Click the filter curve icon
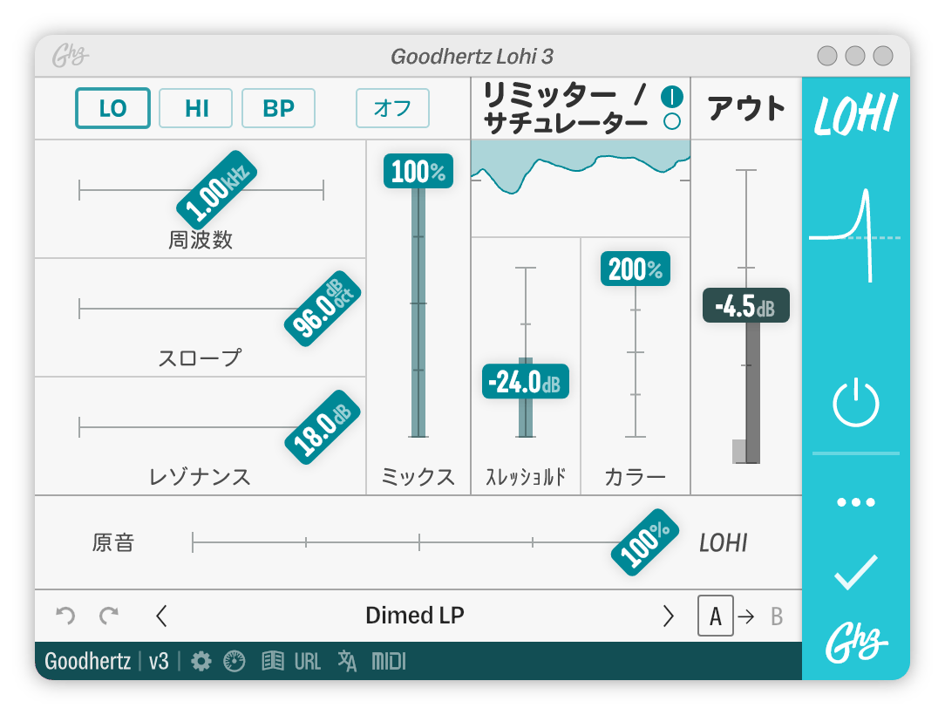The image size is (945, 715). coord(855,235)
